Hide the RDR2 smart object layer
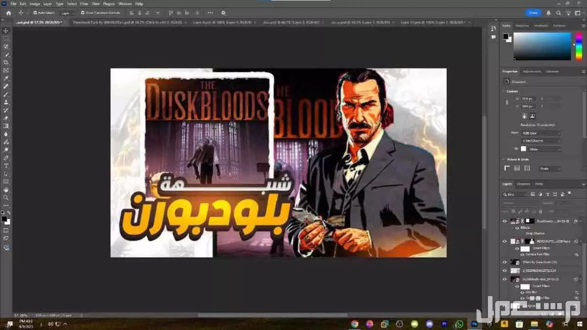 coord(505,241)
